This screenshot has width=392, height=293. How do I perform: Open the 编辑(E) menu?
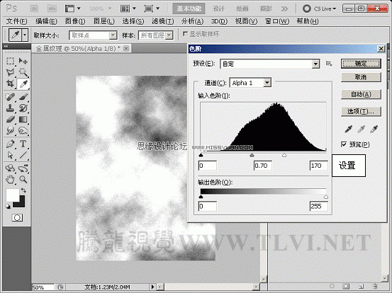pyautogui.click(x=46, y=21)
